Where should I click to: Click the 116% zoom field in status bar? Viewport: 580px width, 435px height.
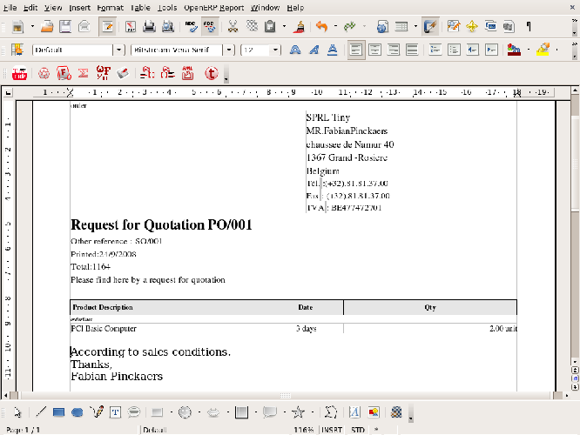(303, 430)
